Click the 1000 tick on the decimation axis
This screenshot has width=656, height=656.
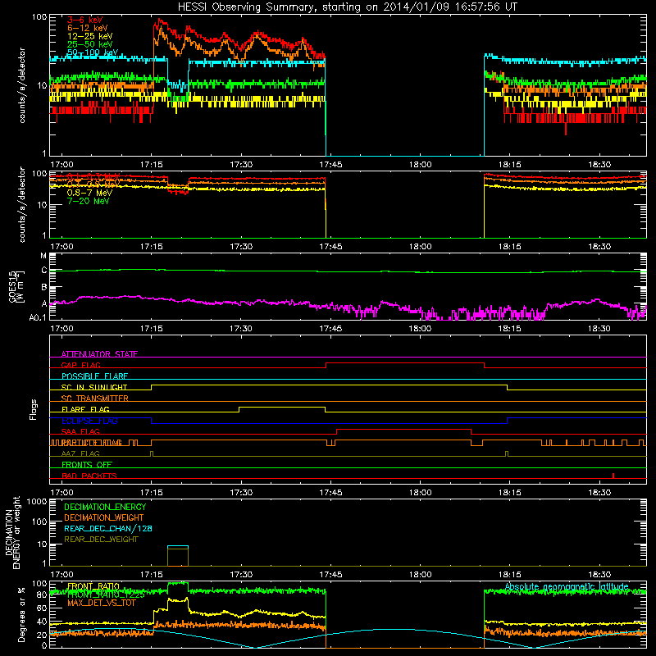37,502
